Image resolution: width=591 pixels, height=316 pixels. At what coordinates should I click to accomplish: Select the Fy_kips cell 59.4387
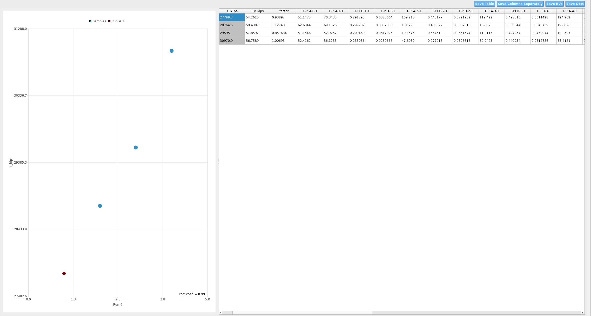click(258, 25)
